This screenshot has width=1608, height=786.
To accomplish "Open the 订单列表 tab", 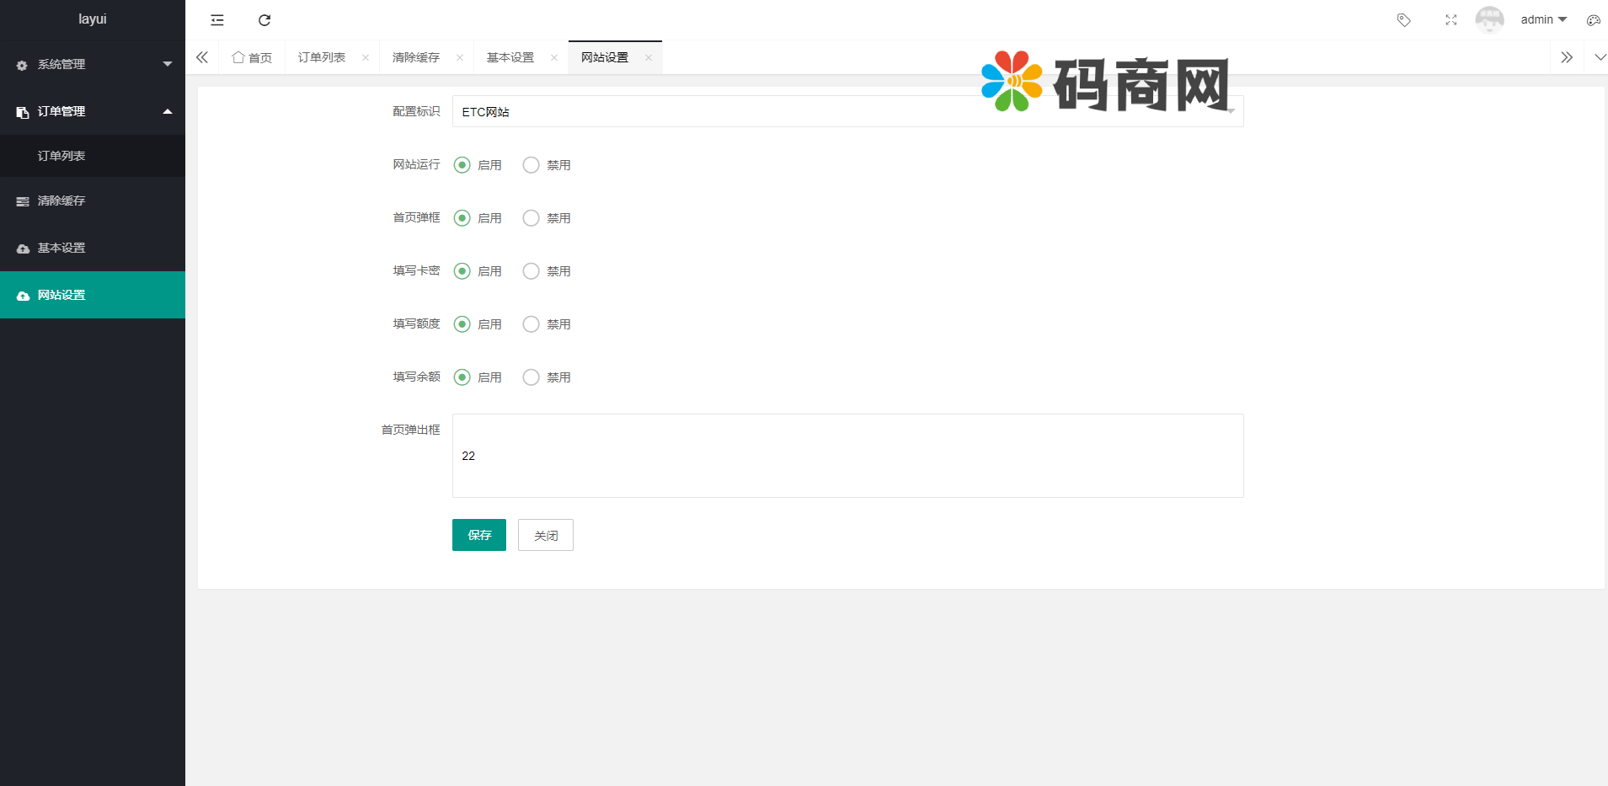I will [x=323, y=56].
